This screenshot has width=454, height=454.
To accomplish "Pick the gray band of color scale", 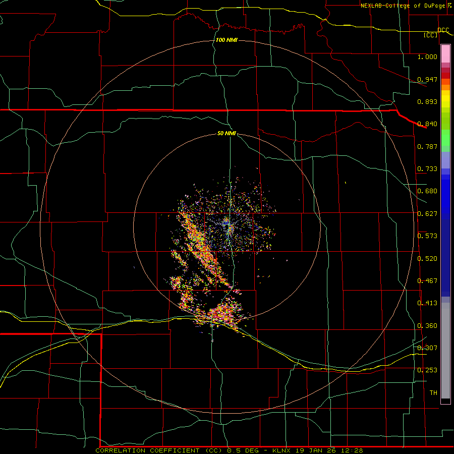I will (445, 351).
